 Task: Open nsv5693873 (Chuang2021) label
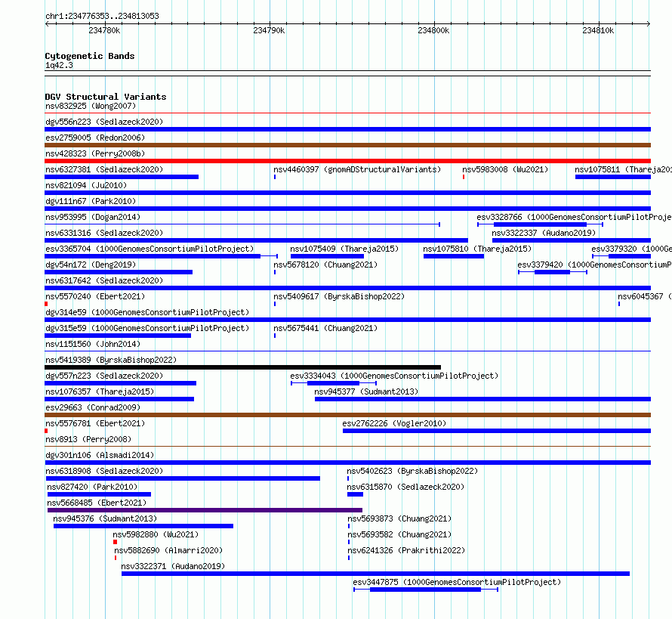click(x=399, y=518)
